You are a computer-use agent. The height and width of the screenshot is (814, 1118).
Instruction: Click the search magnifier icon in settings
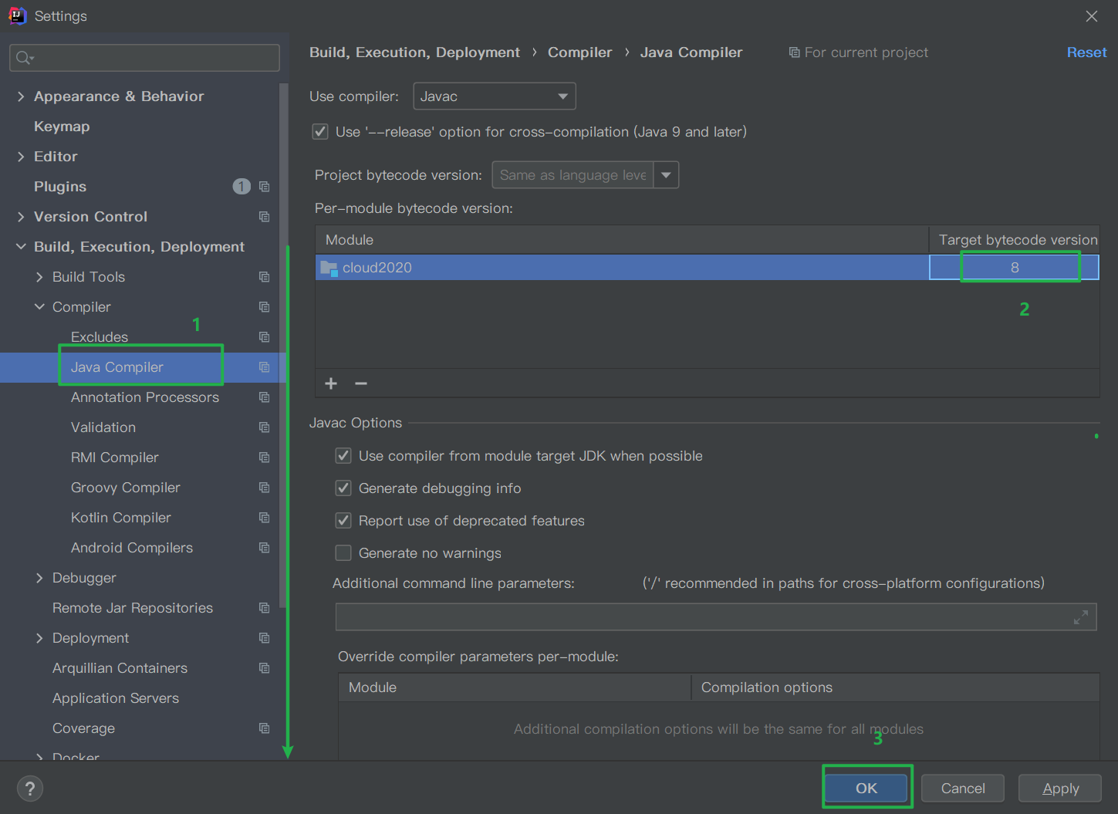pyautogui.click(x=24, y=58)
